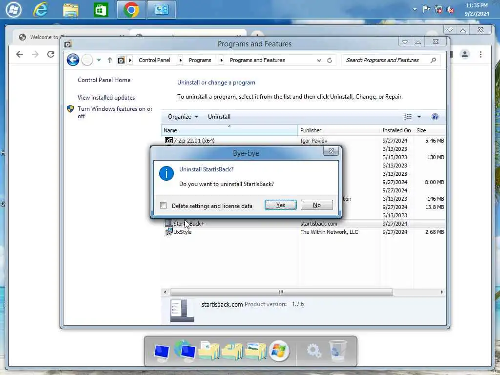Screen dimensions: 500x375
Task: Launch Internet Explorer from the taskbar
Action: click(x=41, y=10)
